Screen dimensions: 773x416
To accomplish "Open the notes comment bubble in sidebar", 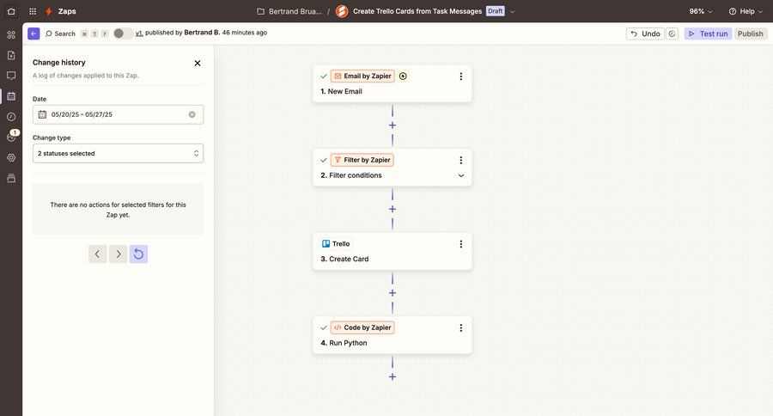I will [x=11, y=76].
